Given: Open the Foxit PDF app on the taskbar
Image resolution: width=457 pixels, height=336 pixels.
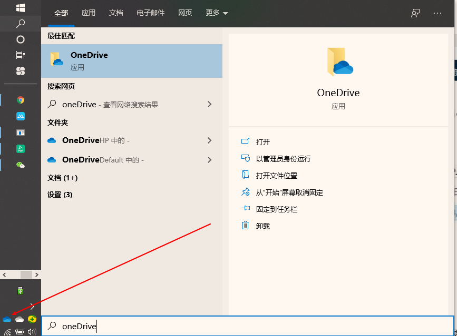Looking at the screenshot, I should click(x=20, y=149).
